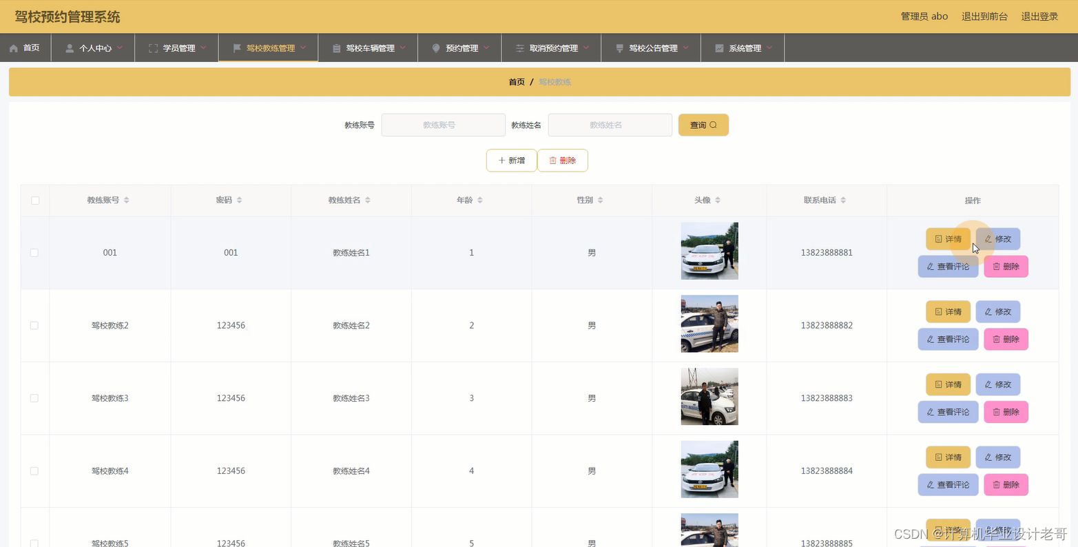The width and height of the screenshot is (1078, 547).
Task: Open 详情 for row 001
Action: click(x=948, y=239)
